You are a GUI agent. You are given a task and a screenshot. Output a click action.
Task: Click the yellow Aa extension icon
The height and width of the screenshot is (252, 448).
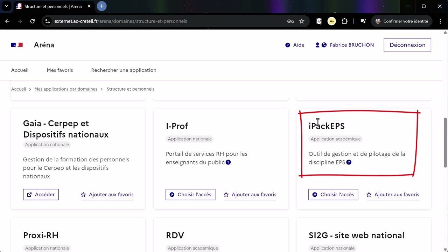[331, 21]
